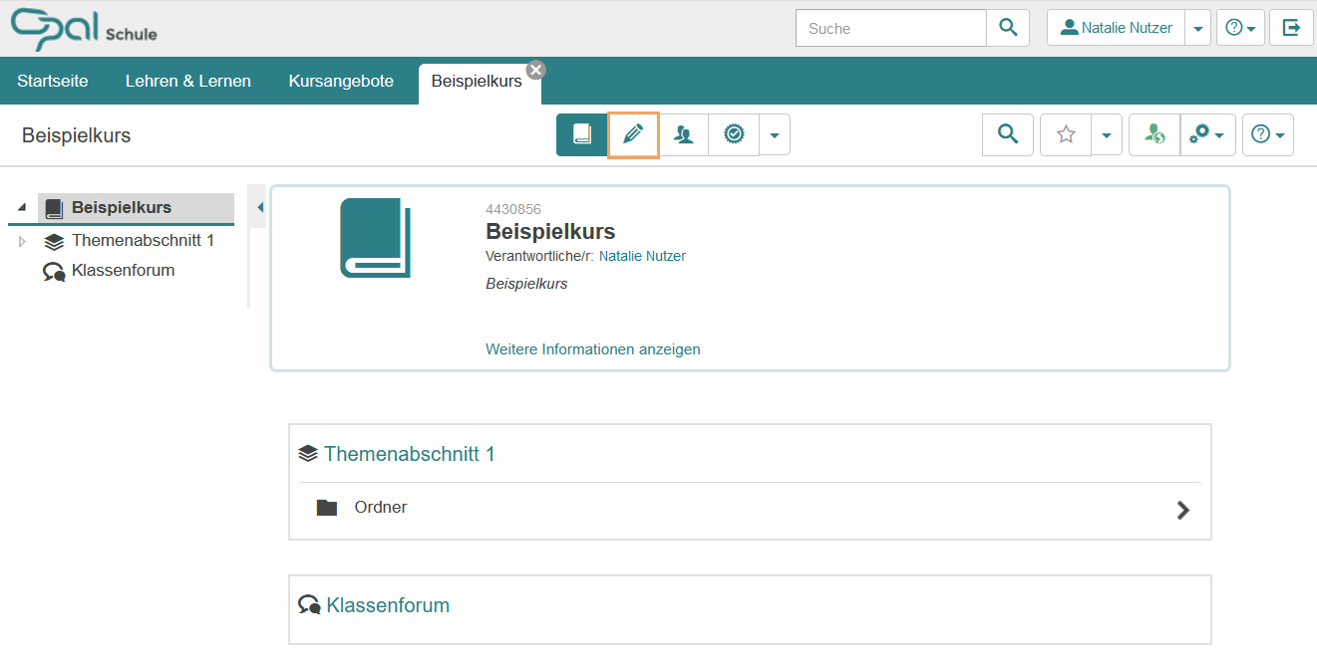Show Weitere Informationen anzeigen
The width and height of the screenshot is (1317, 671).
point(592,349)
